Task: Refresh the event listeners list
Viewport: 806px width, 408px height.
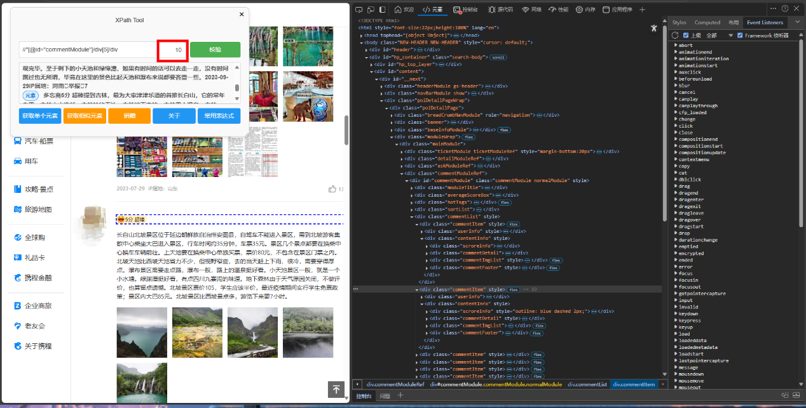Action: click(x=676, y=35)
